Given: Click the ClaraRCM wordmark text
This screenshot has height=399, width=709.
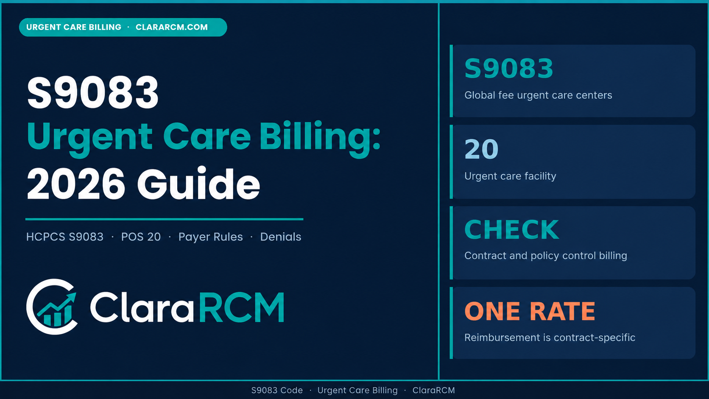Looking at the screenshot, I should coord(187,307).
